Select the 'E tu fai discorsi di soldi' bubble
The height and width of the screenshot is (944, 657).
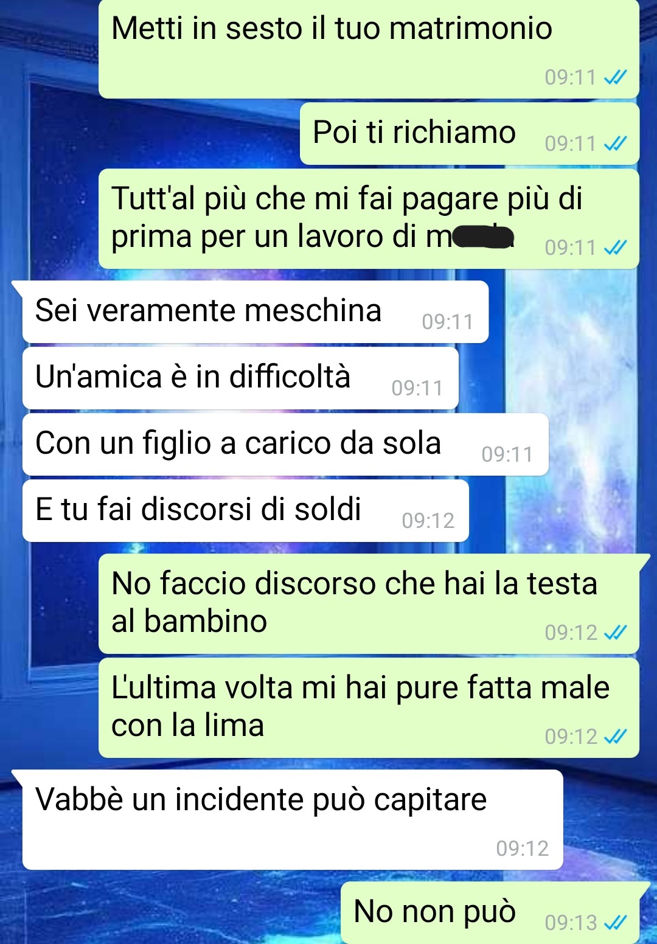pos(245,510)
